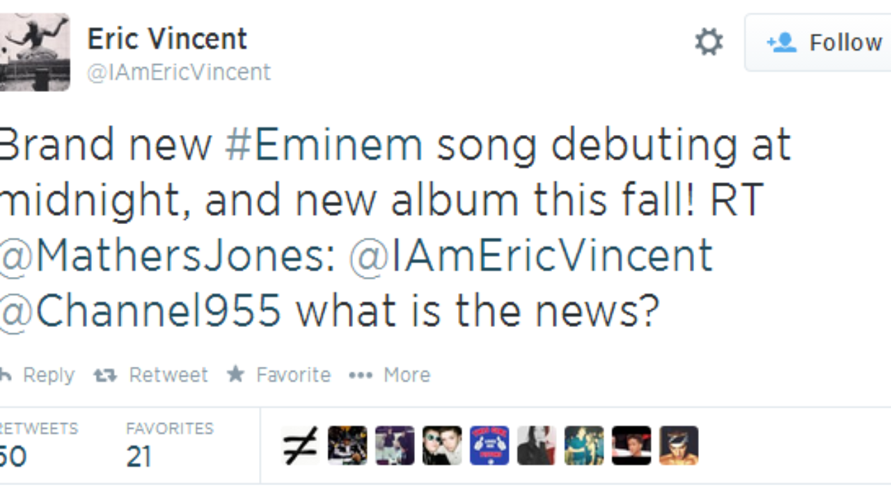The image size is (891, 501).
Task: View the retweets count
Action: pos(35,445)
